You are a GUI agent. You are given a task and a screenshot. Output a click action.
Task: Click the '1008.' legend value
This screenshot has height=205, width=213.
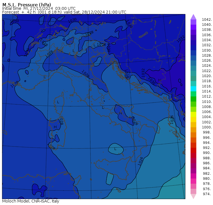pyautogui.click(x=207, y=107)
